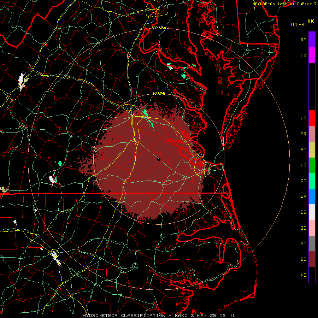
Task: Click the 50 NMI range ring label
Action: pos(159,93)
